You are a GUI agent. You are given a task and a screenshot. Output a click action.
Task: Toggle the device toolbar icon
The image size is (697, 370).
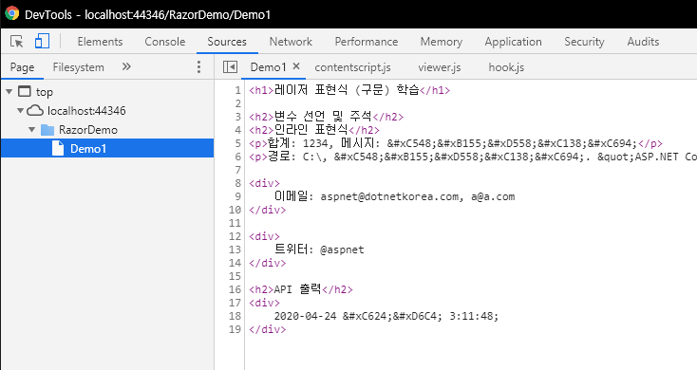coord(42,42)
